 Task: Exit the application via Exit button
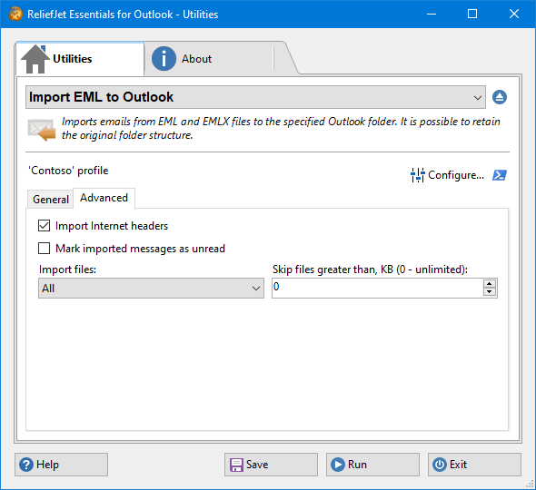tap(474, 465)
